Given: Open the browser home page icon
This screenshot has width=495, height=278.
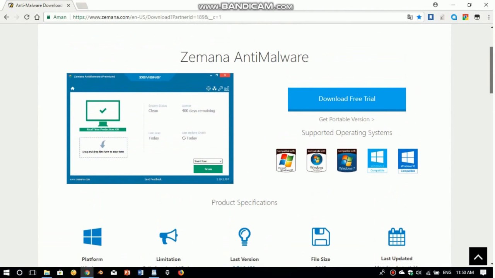Looking at the screenshot, I should 37,17.
